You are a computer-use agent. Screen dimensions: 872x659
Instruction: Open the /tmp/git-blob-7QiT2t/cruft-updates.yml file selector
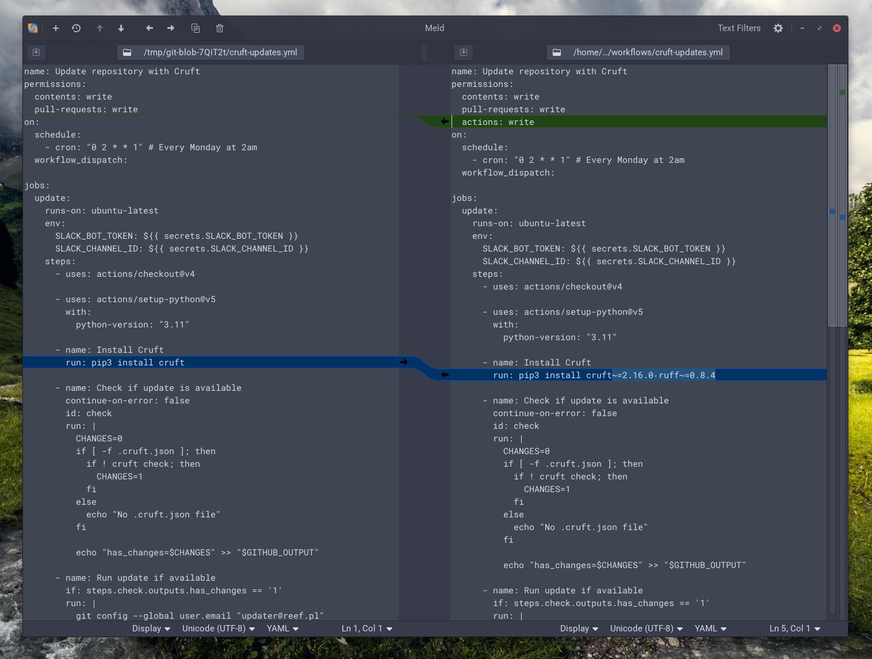coord(211,52)
